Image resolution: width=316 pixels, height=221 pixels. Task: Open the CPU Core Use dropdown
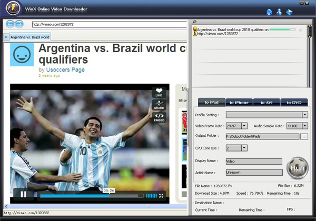click(x=244, y=148)
